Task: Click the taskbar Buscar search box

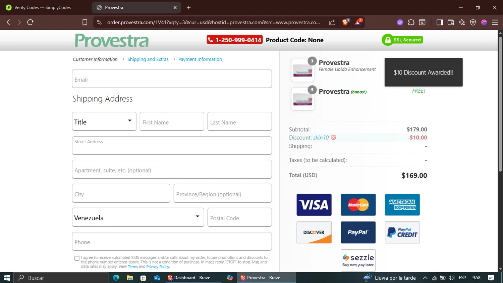Action: tap(61, 278)
